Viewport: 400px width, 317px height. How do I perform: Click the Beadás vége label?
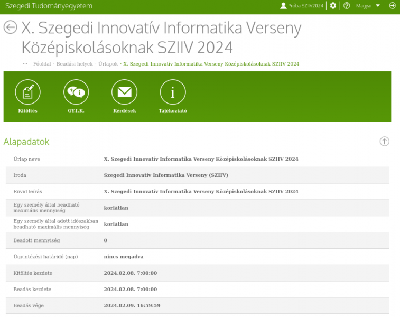click(29, 305)
